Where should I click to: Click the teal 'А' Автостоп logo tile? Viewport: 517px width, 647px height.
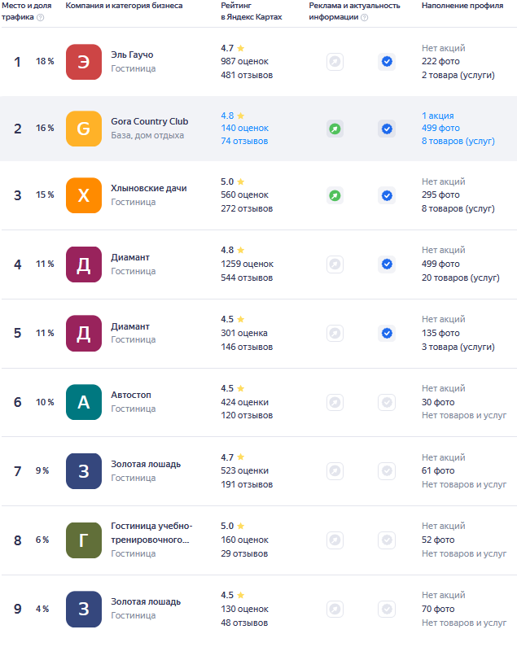coord(84,402)
